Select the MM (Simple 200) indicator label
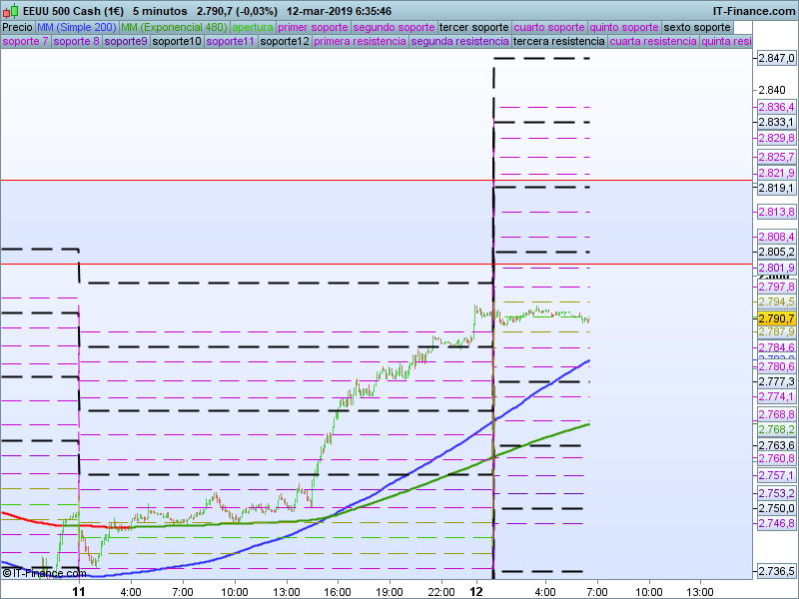 click(x=76, y=27)
